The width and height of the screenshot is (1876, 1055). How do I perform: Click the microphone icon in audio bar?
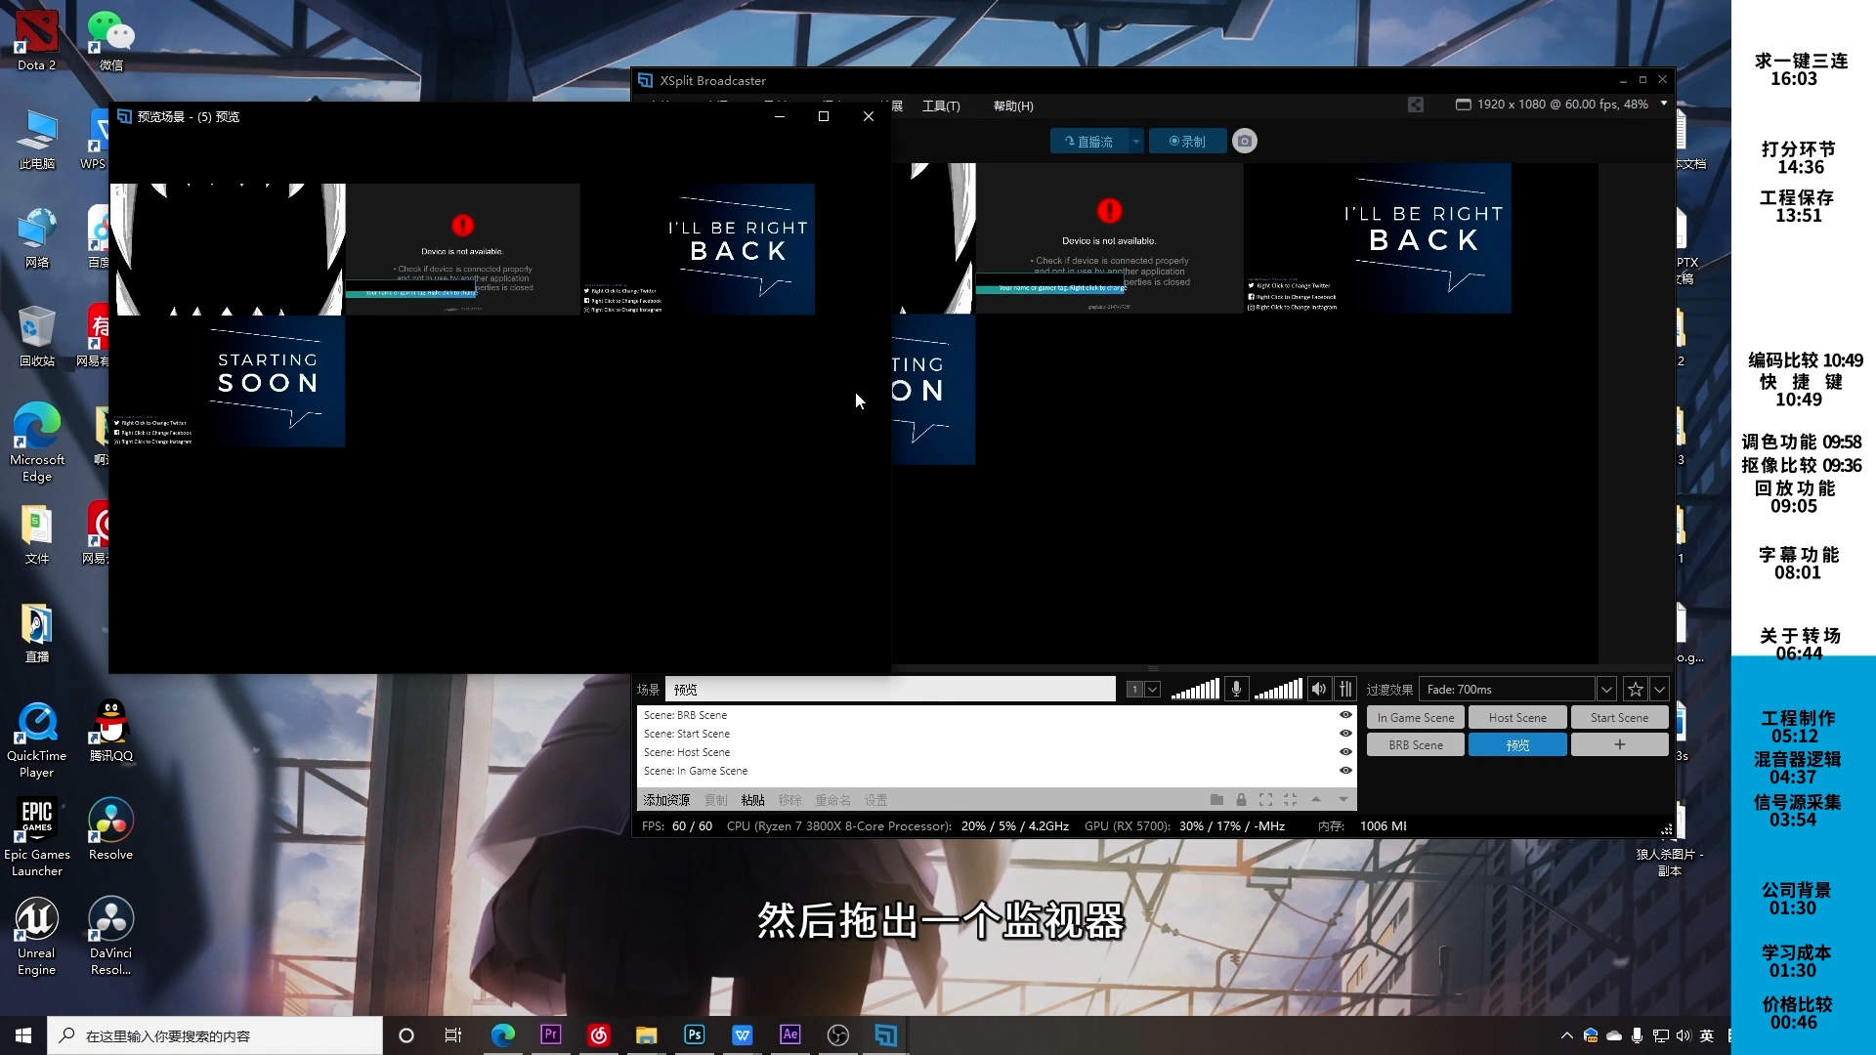1237,689
